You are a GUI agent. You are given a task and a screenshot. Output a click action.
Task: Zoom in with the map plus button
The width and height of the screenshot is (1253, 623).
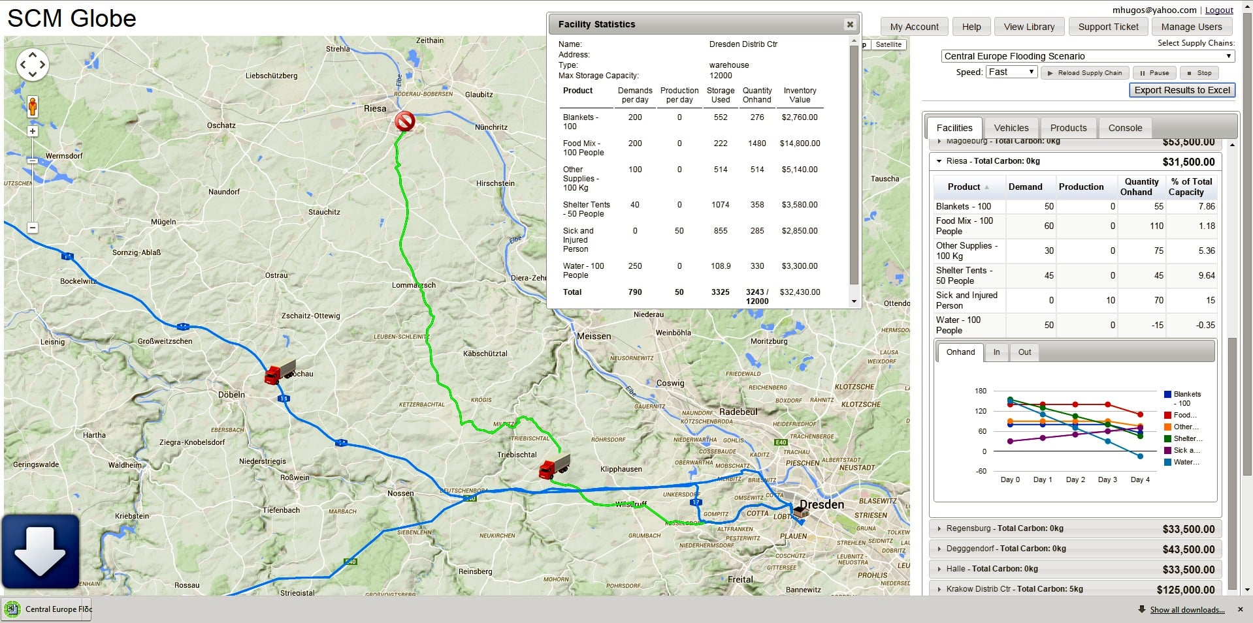[x=33, y=131]
